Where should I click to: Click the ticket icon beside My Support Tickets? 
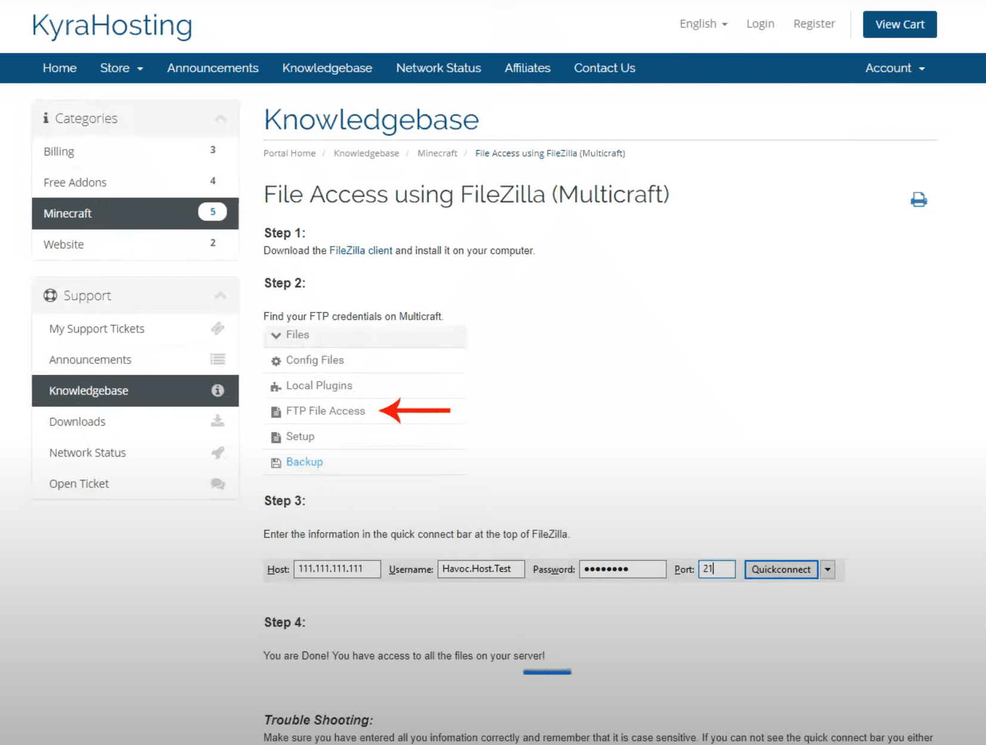pos(218,328)
